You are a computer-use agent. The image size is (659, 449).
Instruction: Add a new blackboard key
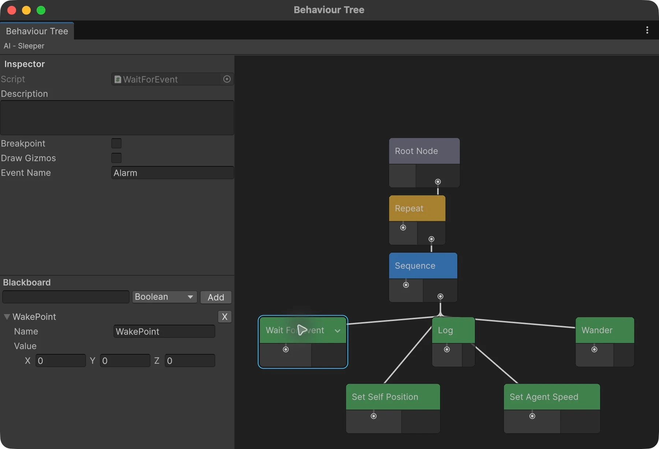(x=216, y=297)
